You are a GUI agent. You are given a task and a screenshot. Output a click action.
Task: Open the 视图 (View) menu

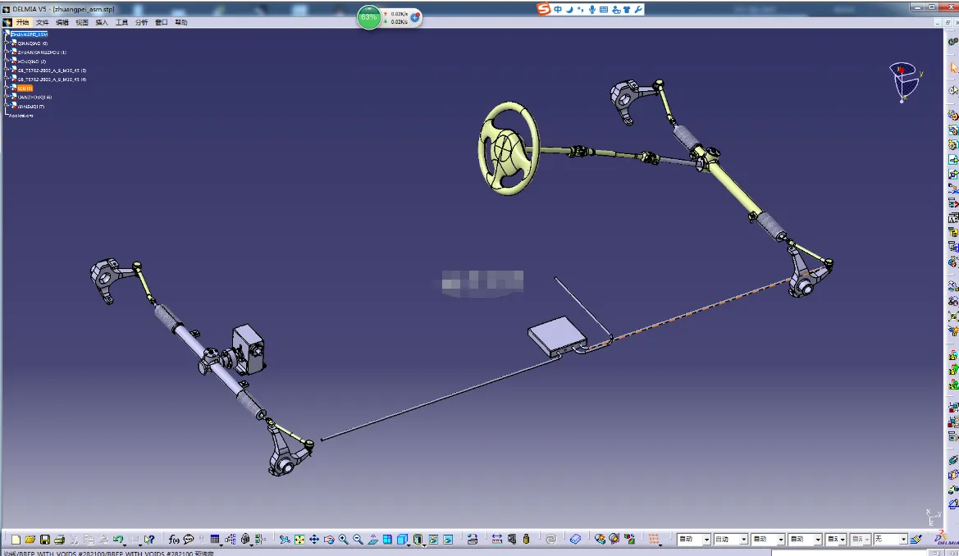[82, 23]
